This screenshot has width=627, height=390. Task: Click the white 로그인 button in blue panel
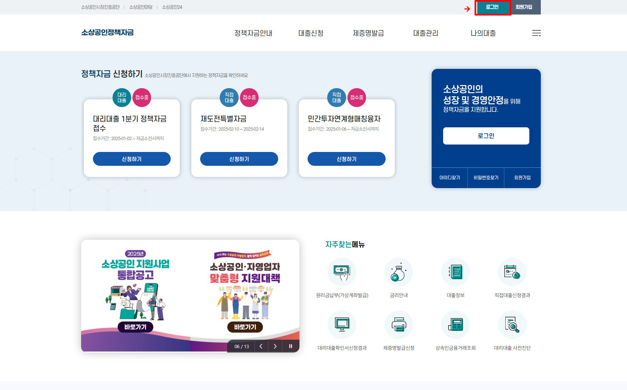(x=486, y=136)
